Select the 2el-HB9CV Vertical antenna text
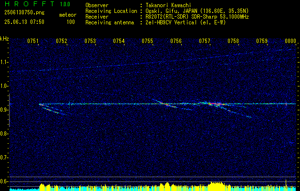The height and width of the screenshot is (191, 300). point(186,22)
